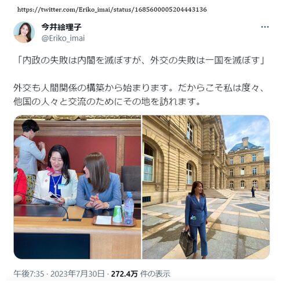Click the twitter.com status URL at top

coord(112,9)
